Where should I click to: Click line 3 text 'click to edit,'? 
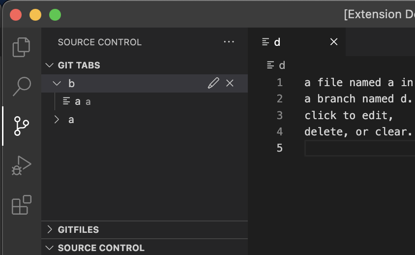coord(349,116)
